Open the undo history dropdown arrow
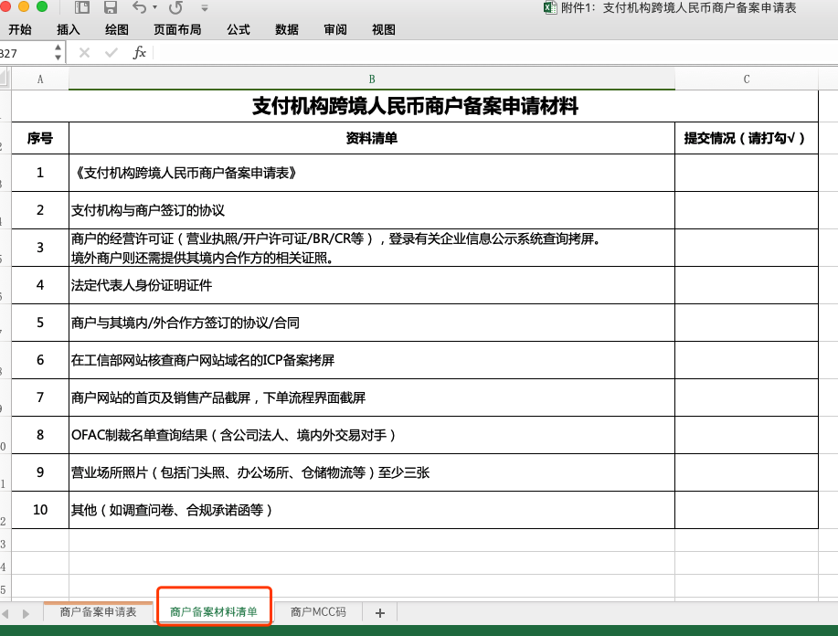838x636 pixels. [154, 8]
